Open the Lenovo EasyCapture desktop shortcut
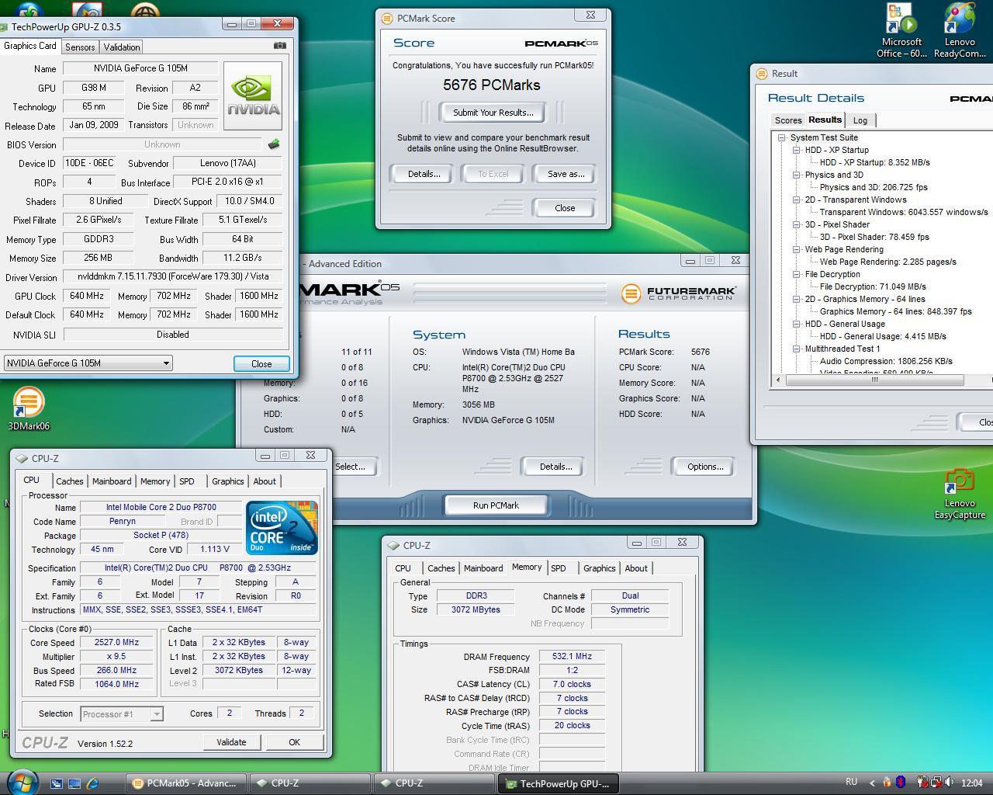This screenshot has width=993, height=795. pyautogui.click(x=960, y=494)
